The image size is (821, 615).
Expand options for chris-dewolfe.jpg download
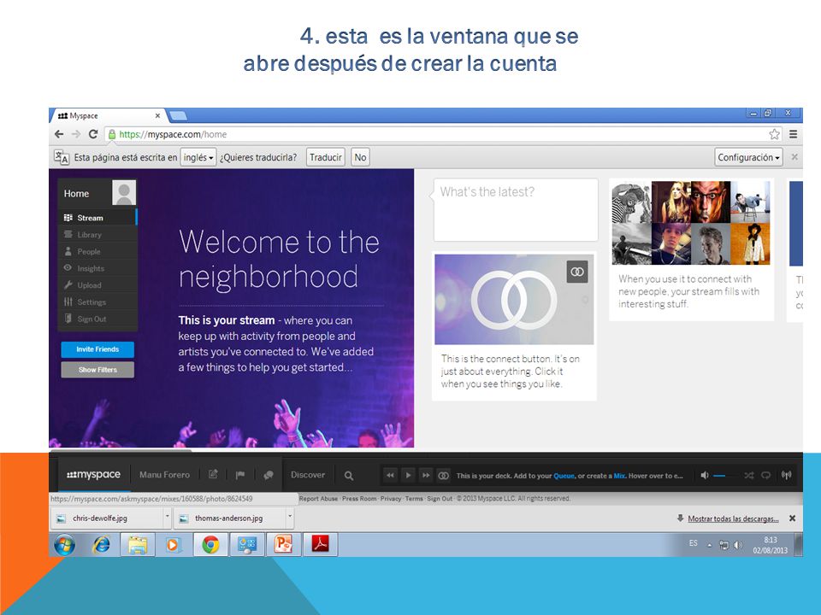pos(167,517)
